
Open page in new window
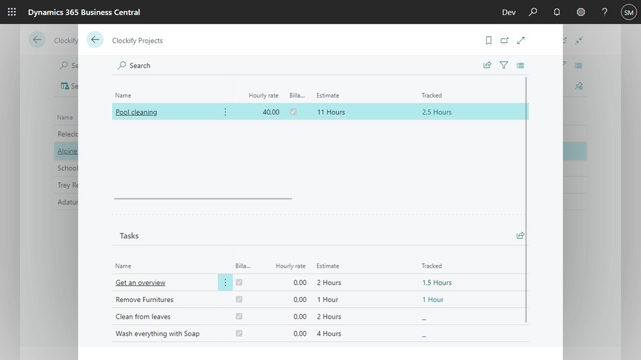[x=505, y=40]
